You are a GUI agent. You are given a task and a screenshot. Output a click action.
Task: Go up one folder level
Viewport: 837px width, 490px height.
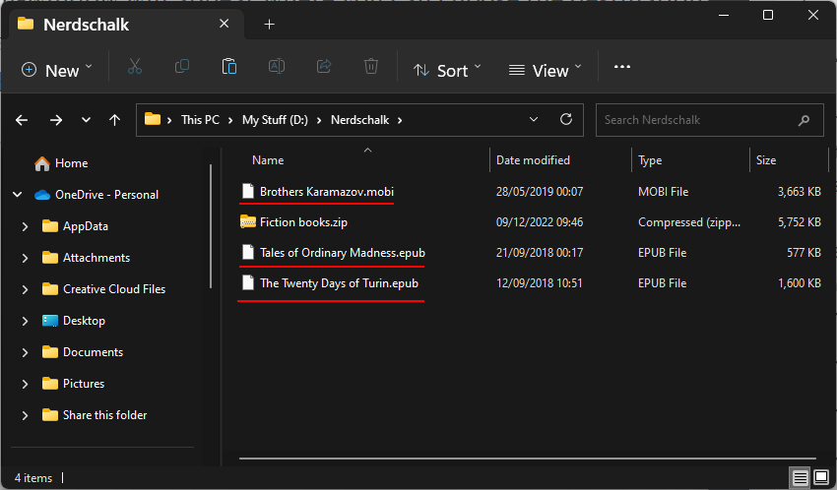pyautogui.click(x=115, y=120)
